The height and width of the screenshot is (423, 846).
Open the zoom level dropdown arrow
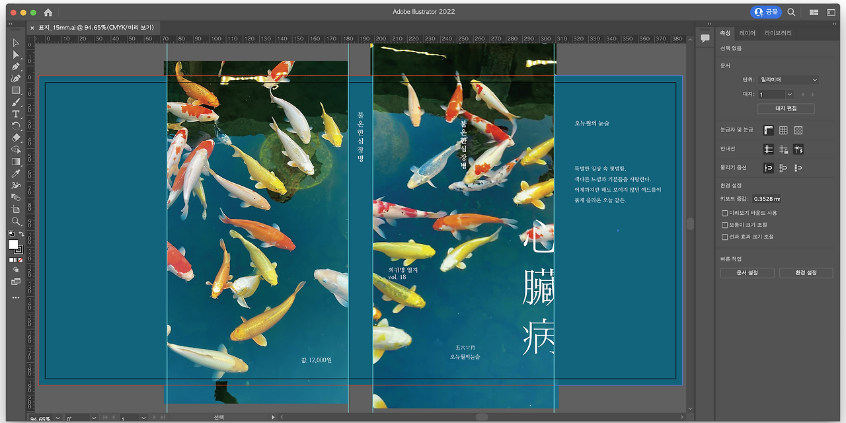[x=58, y=418]
